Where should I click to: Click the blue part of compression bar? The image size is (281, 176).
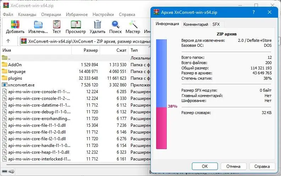[161, 73]
